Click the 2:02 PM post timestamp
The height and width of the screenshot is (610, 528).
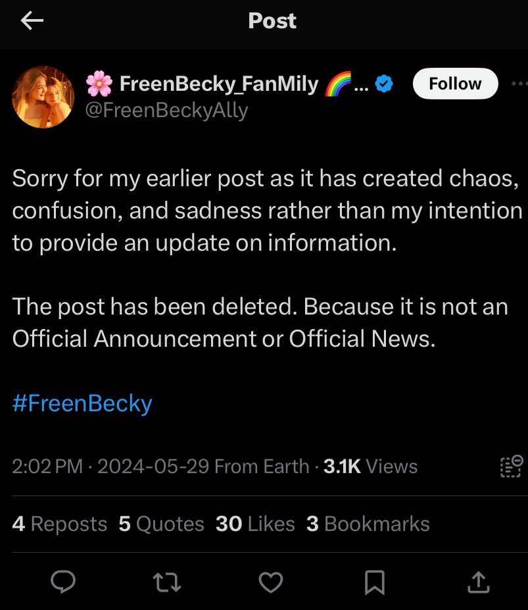[x=47, y=466]
